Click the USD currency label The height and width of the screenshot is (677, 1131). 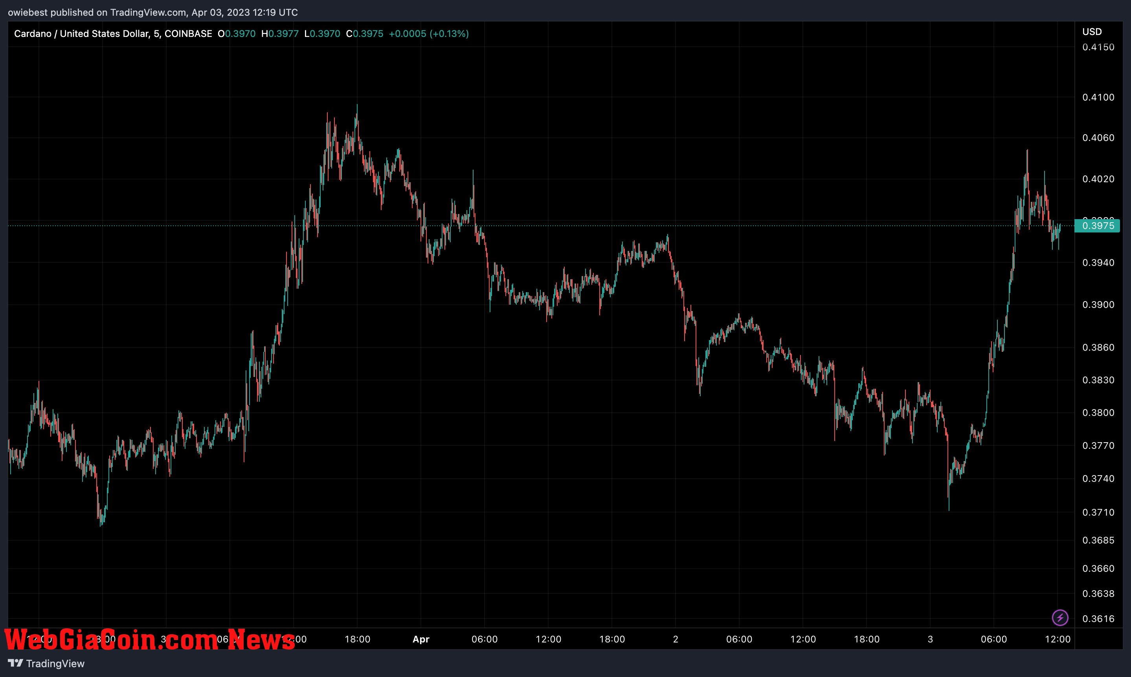coord(1092,31)
